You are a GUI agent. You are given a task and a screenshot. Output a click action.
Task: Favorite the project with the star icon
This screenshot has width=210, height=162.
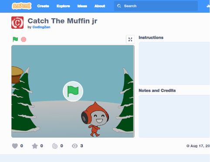pyautogui.click(x=35, y=146)
